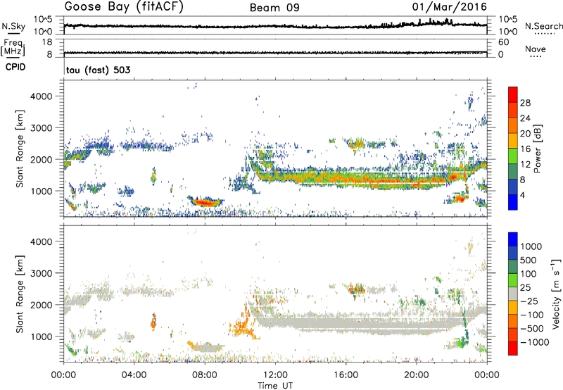
Task: Click the '60' tick on Nave axis
Action: click(503, 42)
